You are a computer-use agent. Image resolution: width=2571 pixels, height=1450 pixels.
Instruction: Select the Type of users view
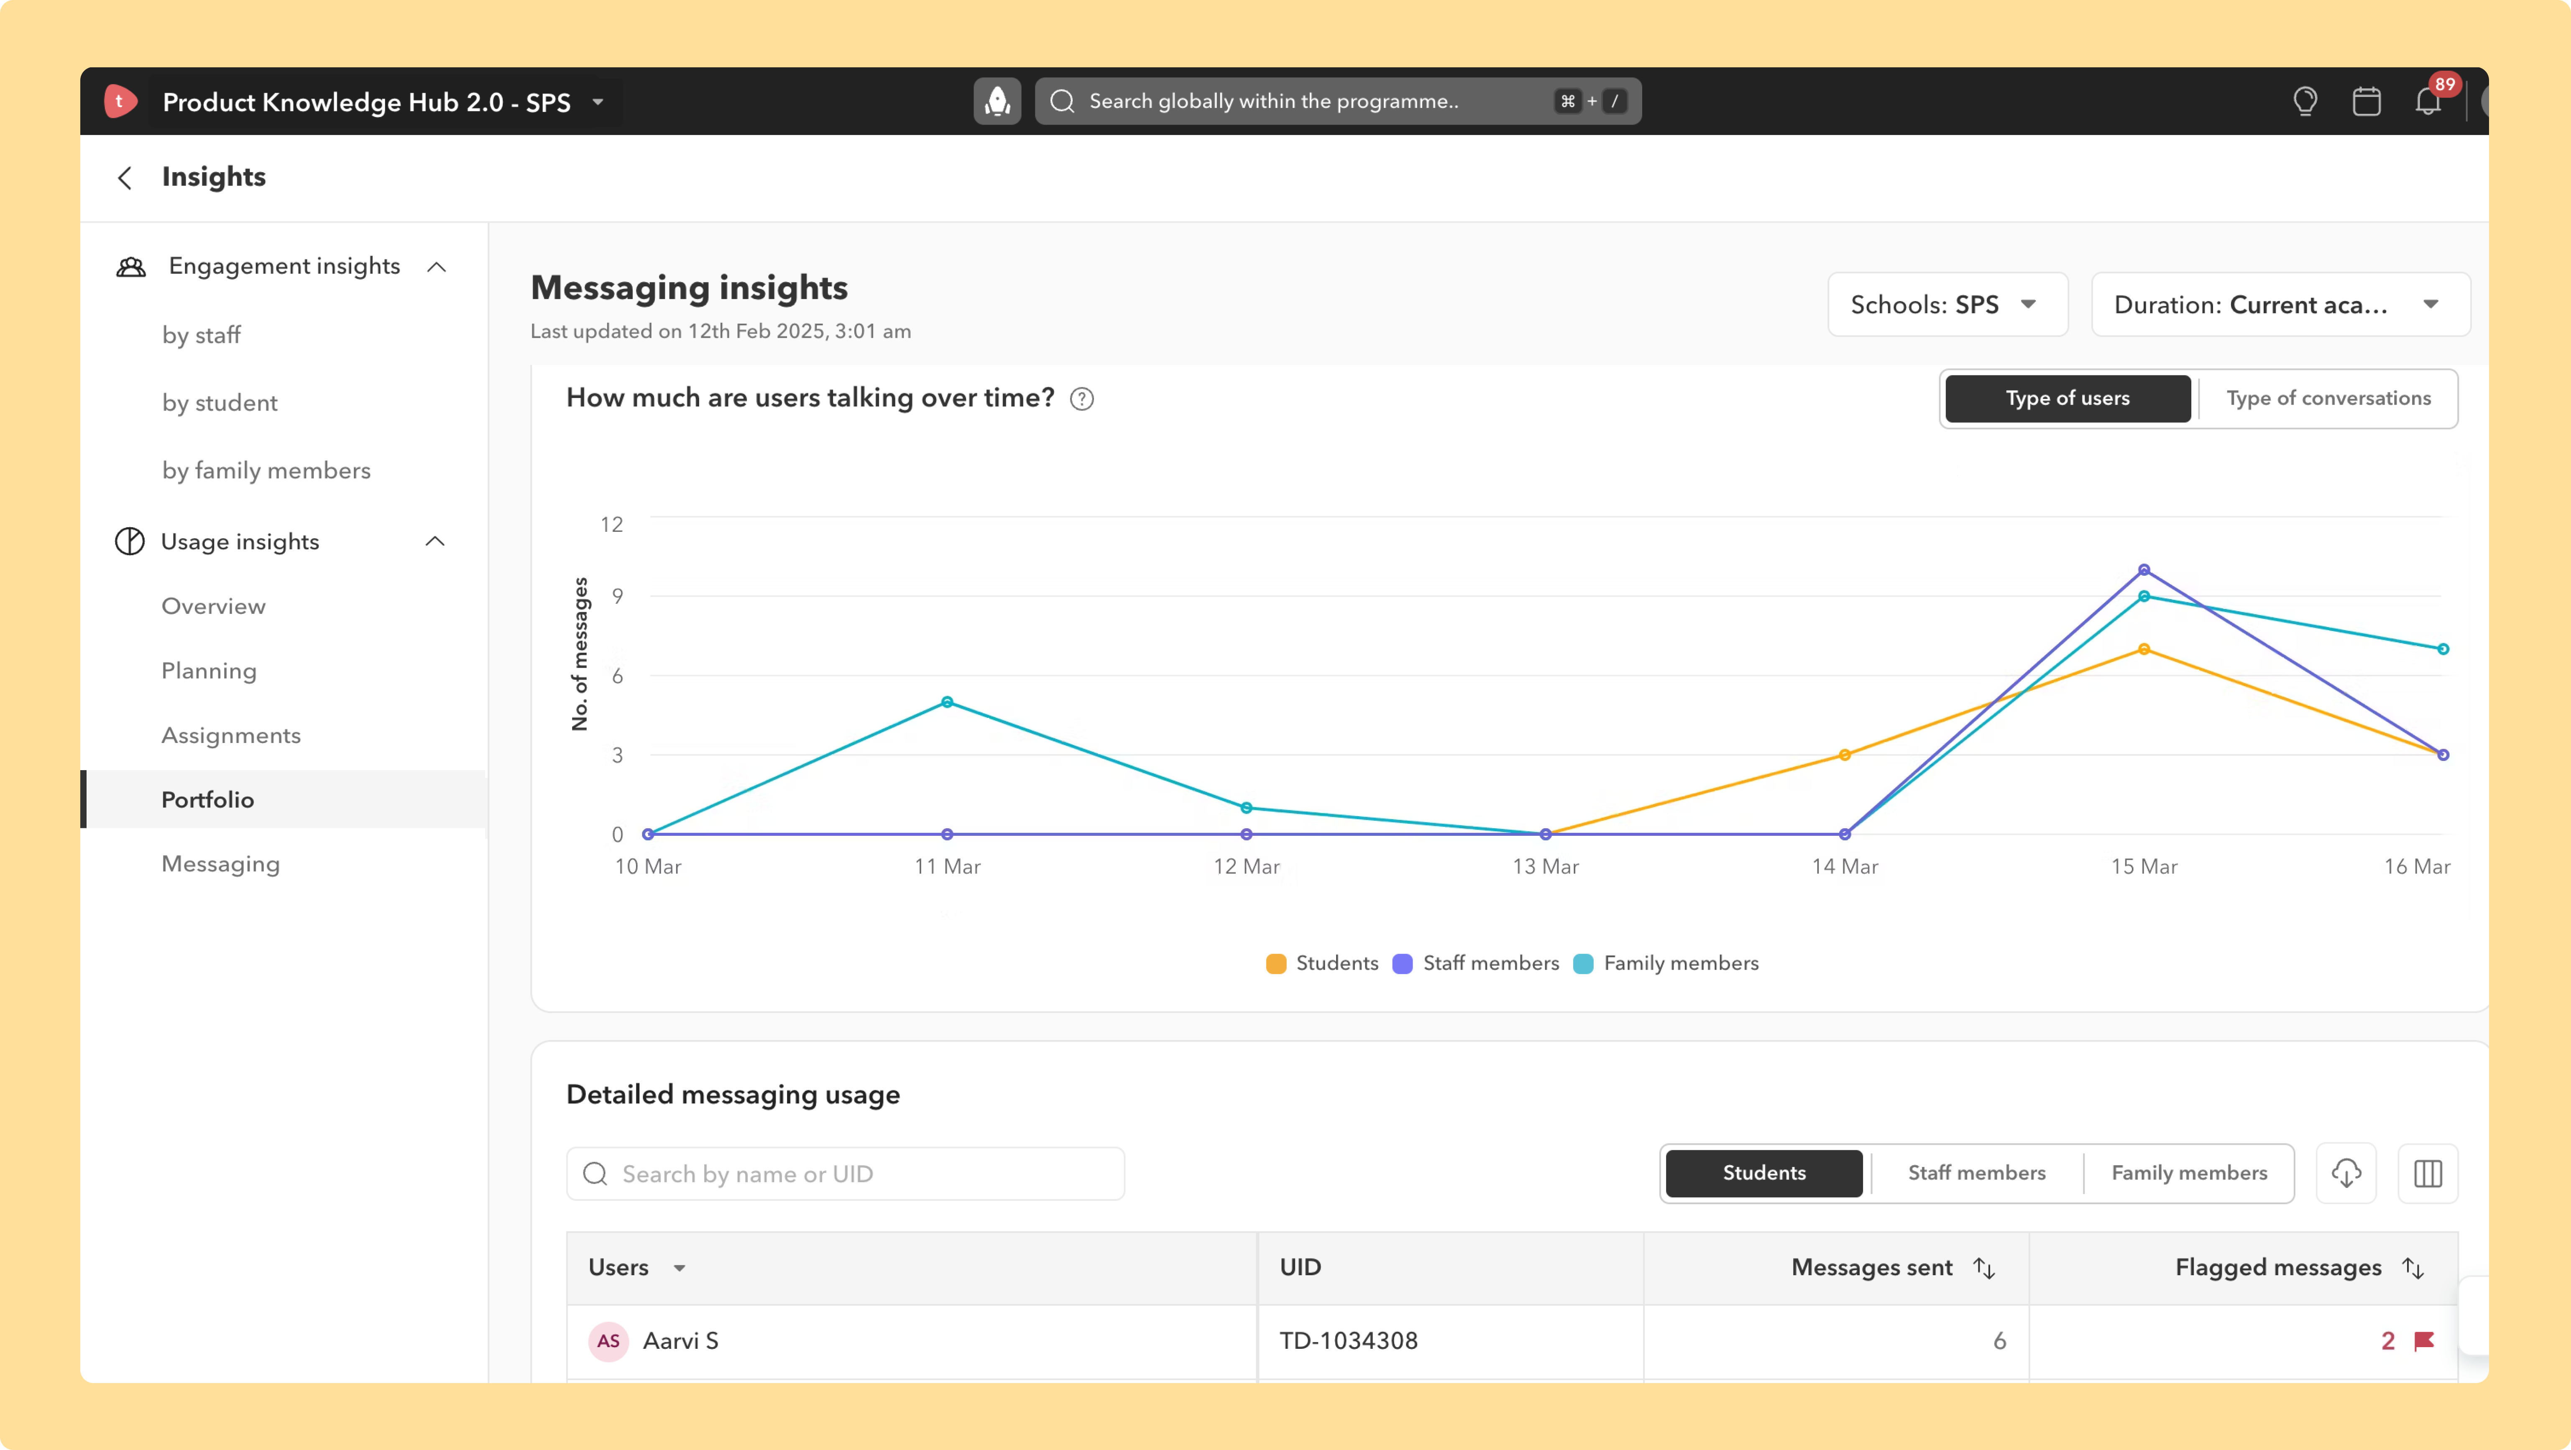coord(2068,398)
